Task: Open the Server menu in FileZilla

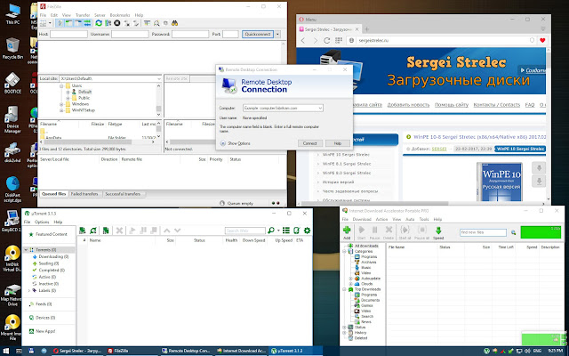Action: (100, 15)
